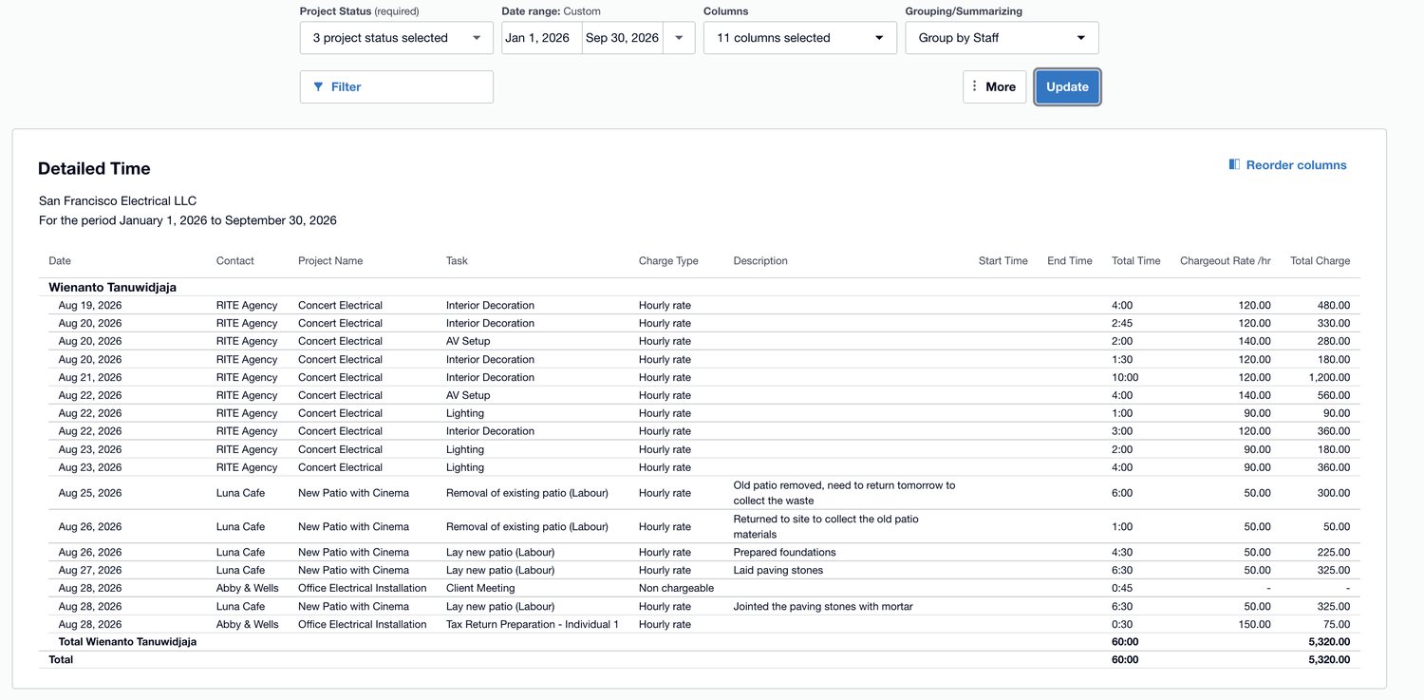1424x700 pixels.
Task: Click the Update button
Action: point(1068,86)
